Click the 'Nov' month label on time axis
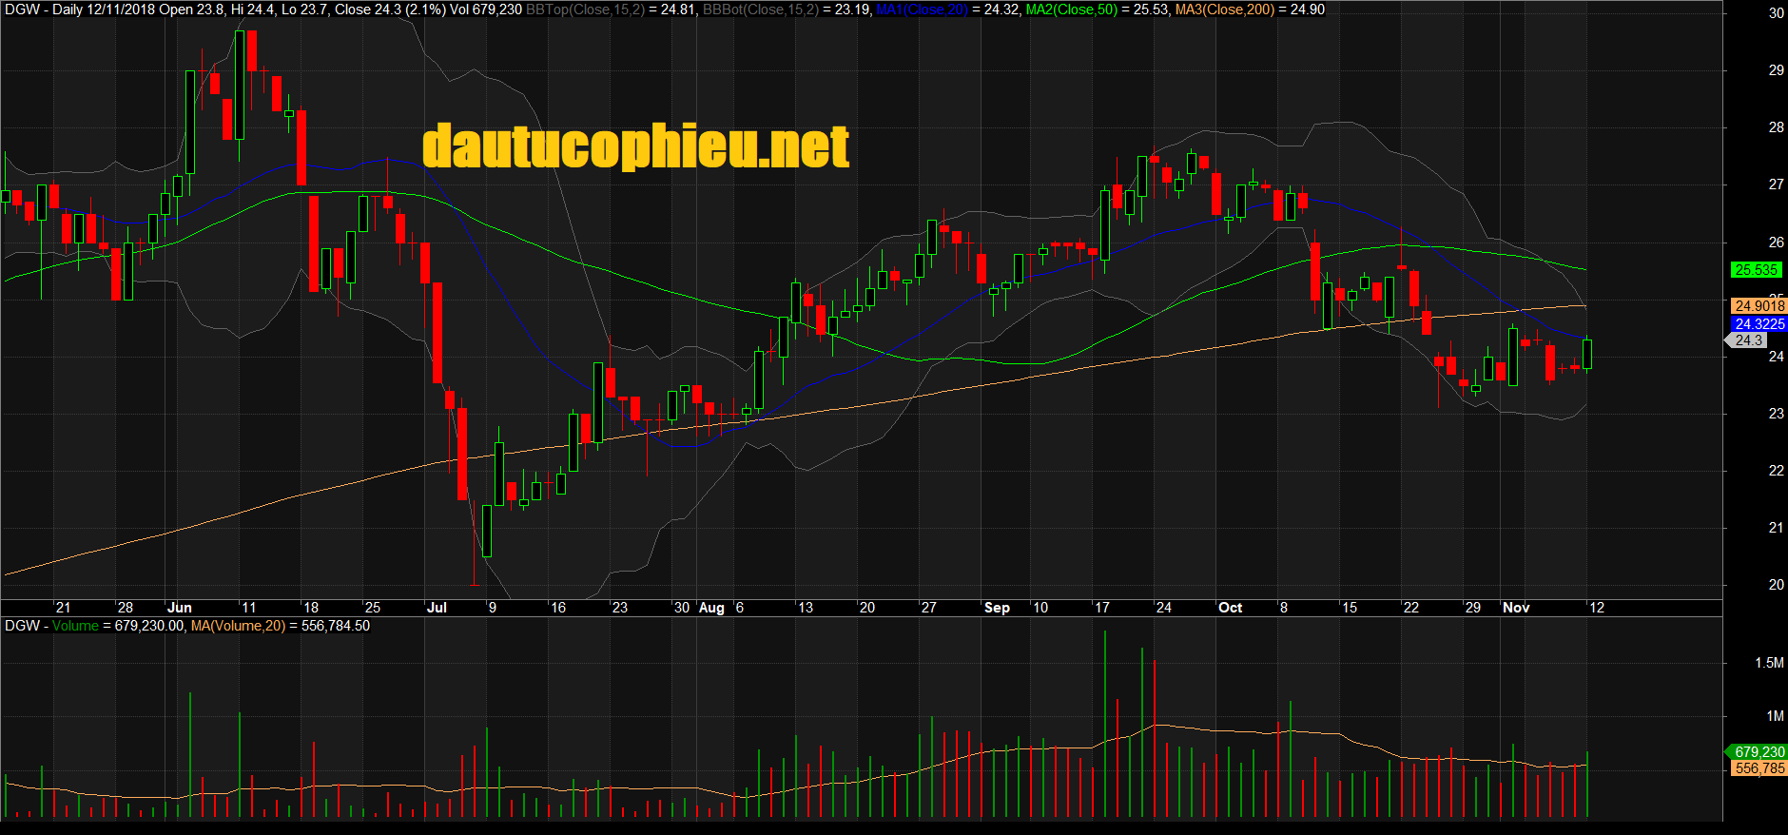Image resolution: width=1788 pixels, height=835 pixels. [1516, 608]
